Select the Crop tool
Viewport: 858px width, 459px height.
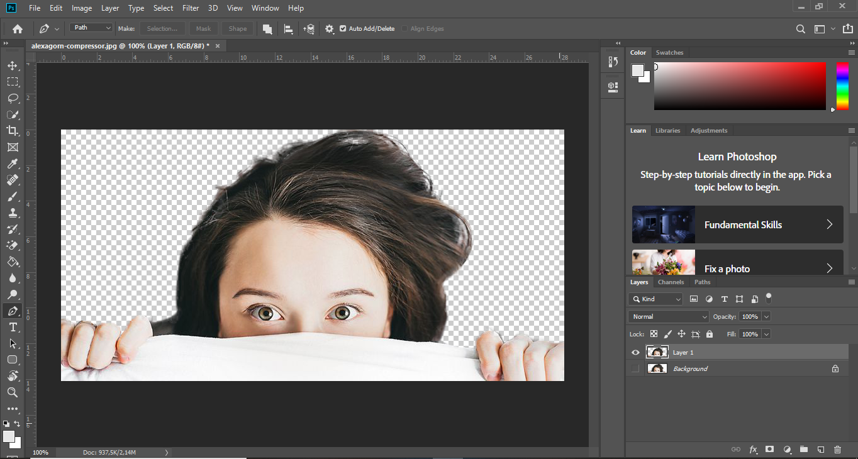click(x=13, y=131)
